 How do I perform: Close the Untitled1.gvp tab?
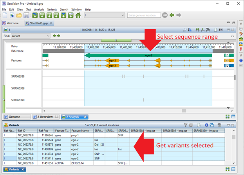click(x=51, y=23)
